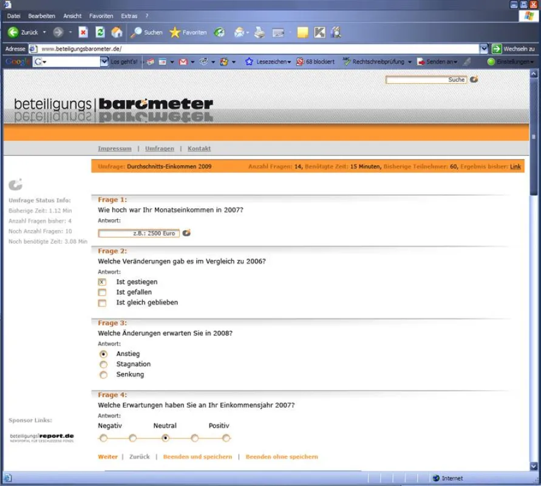This screenshot has height=486, width=541.
Task: Click 'Beenden ohne speichern'
Action: pyautogui.click(x=282, y=457)
